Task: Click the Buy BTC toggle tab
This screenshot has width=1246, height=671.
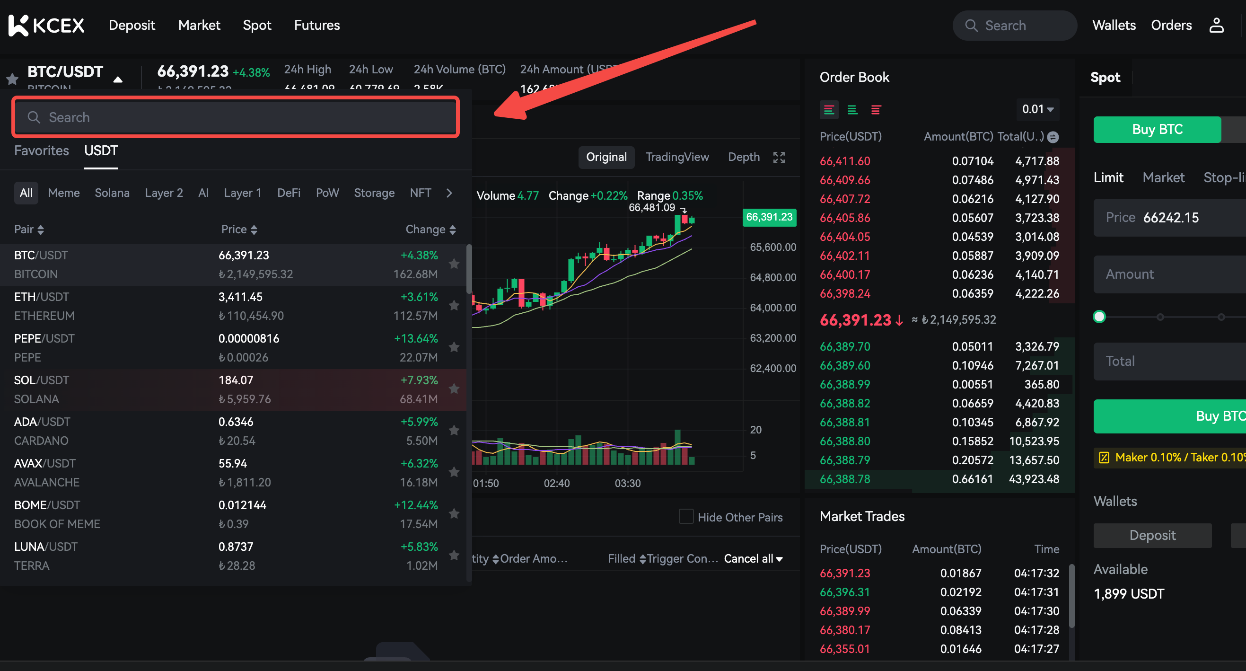Action: click(x=1157, y=130)
